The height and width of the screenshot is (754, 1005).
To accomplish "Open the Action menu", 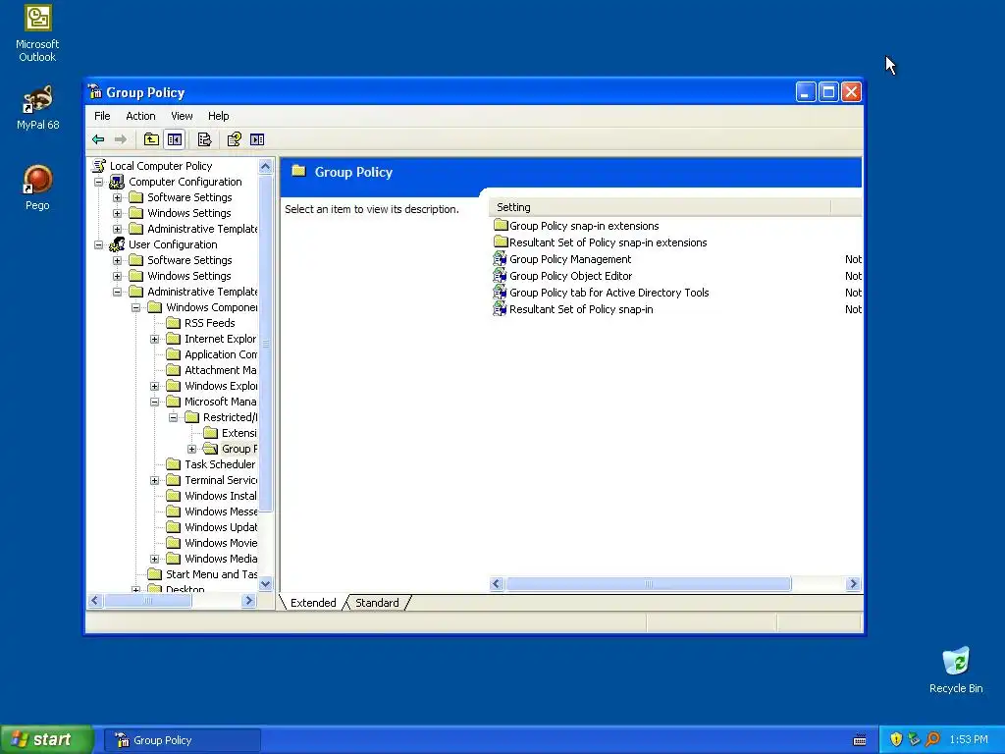I will point(140,116).
